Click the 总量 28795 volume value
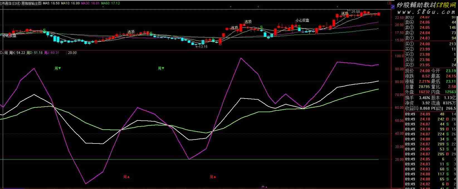Image resolution: width=458 pixels, height=189 pixels. click(424, 87)
